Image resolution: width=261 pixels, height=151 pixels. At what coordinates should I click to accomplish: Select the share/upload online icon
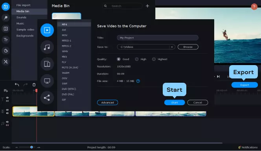[x=47, y=98]
